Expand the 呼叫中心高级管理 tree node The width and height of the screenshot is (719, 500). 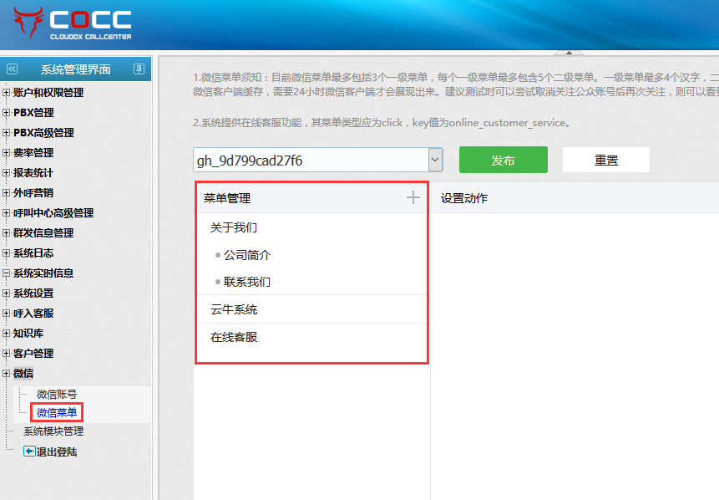click(7, 213)
